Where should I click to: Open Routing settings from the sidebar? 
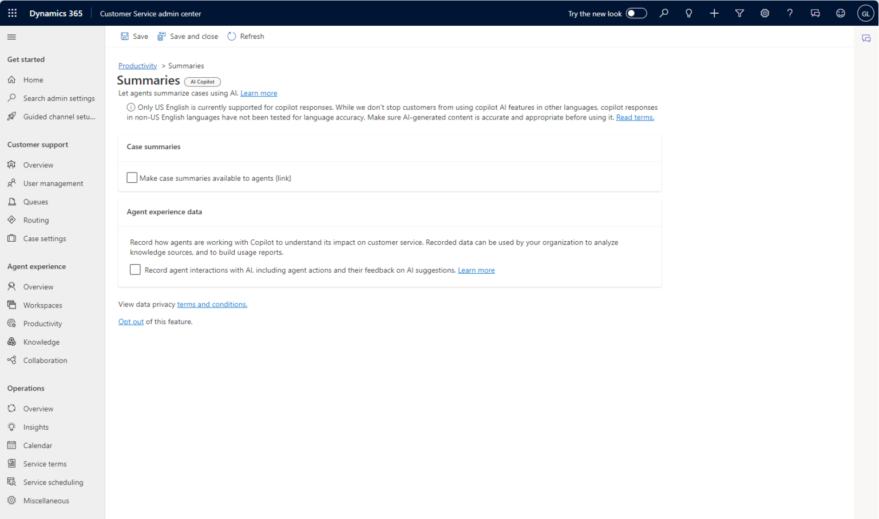[x=35, y=219]
